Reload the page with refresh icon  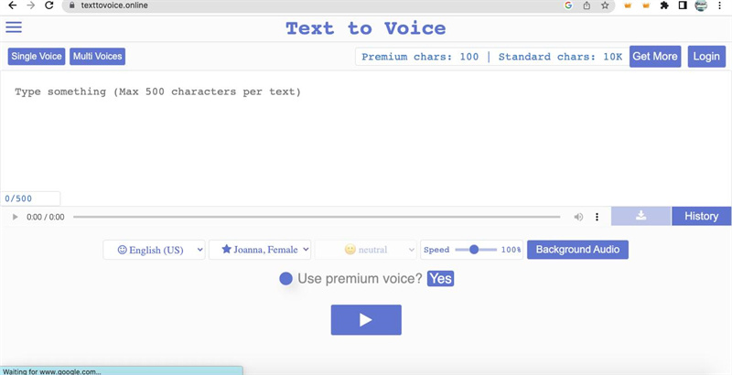tap(49, 5)
